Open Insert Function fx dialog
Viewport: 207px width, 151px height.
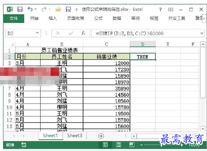pyautogui.click(x=83, y=33)
